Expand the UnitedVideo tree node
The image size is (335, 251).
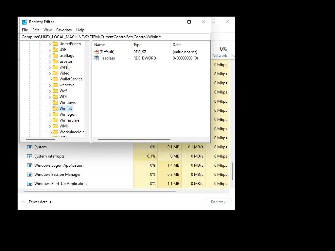(x=50, y=44)
